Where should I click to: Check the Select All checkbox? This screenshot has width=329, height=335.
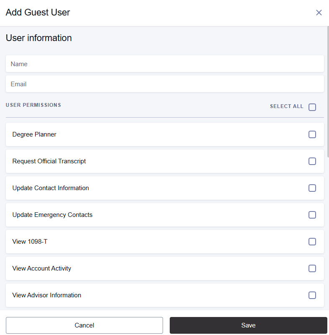[312, 107]
